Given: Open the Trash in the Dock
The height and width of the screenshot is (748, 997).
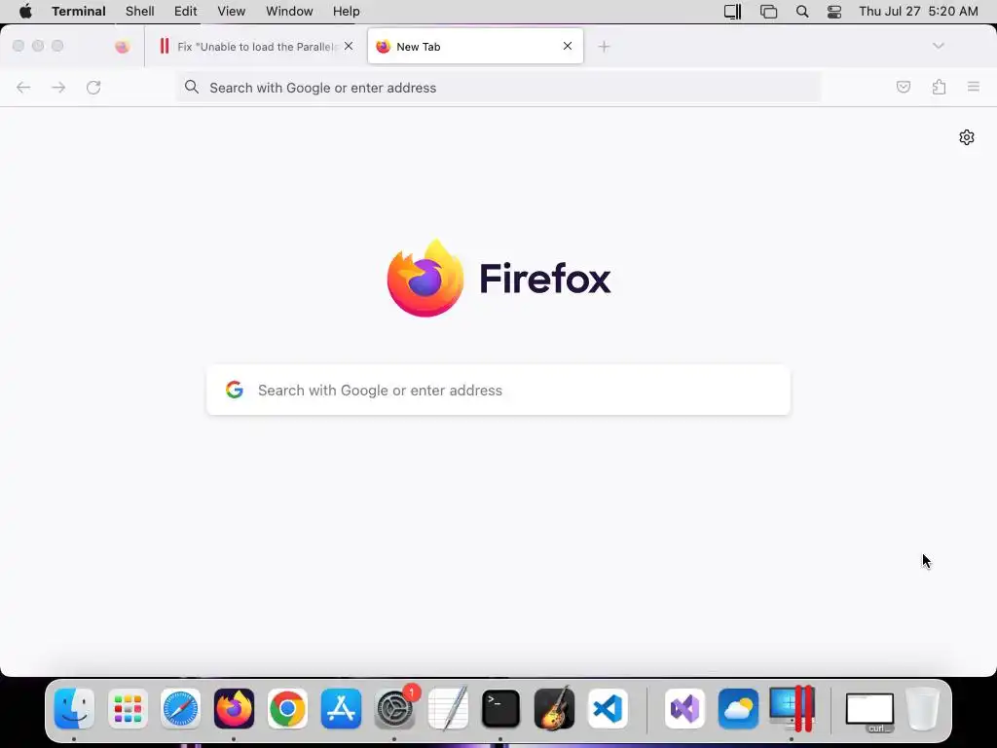Looking at the screenshot, I should tap(923, 708).
